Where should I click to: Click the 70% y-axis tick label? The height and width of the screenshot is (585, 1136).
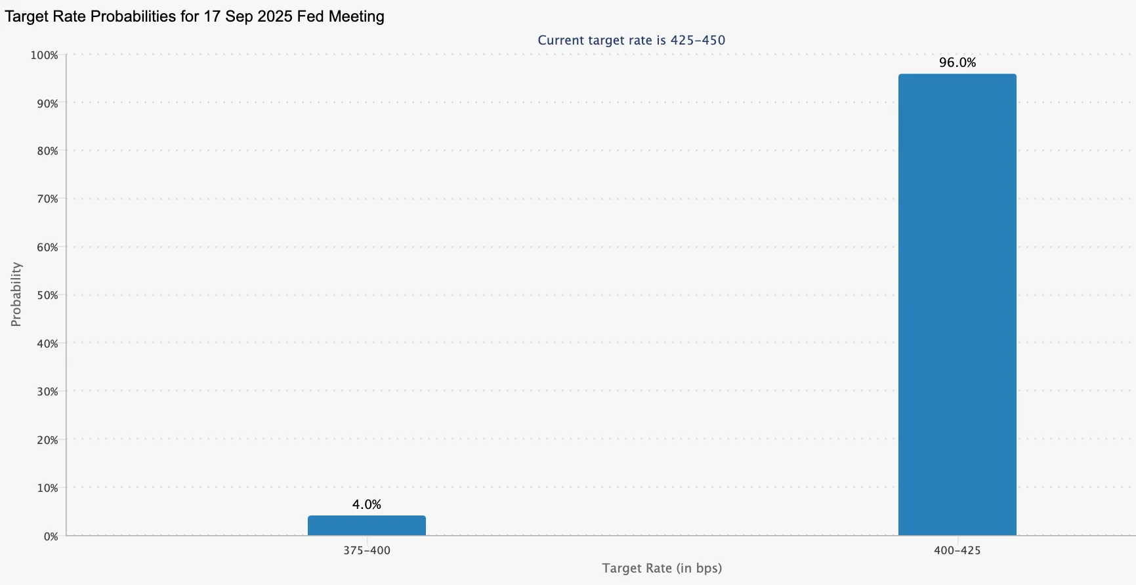click(x=47, y=199)
